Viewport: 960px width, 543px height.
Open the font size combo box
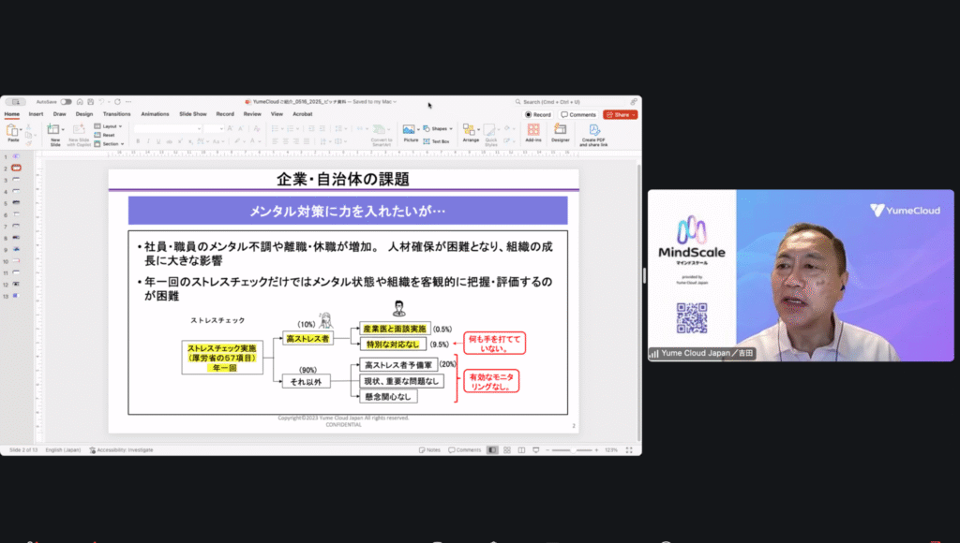pyautogui.click(x=214, y=128)
